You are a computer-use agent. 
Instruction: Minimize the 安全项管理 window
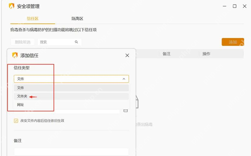(224, 6)
